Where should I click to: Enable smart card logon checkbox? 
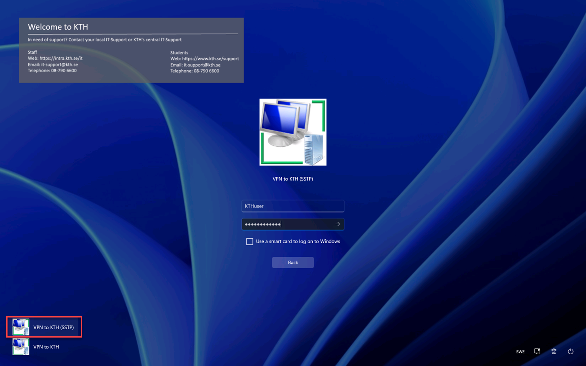point(249,241)
